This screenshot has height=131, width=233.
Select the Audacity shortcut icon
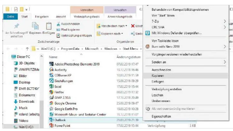[51, 70]
